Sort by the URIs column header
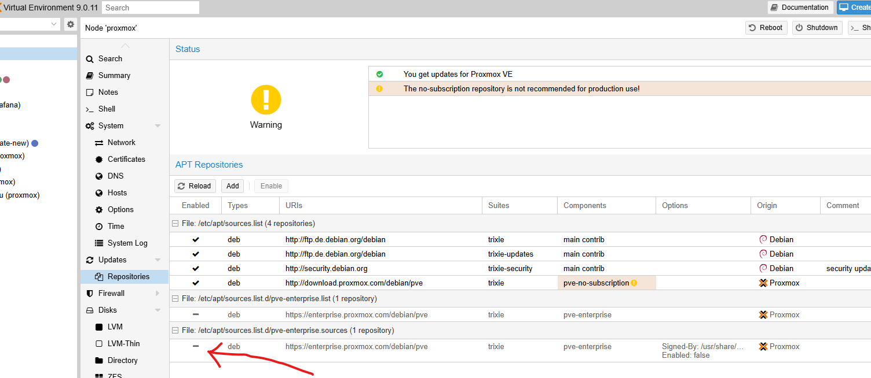The image size is (871, 378). coord(380,205)
